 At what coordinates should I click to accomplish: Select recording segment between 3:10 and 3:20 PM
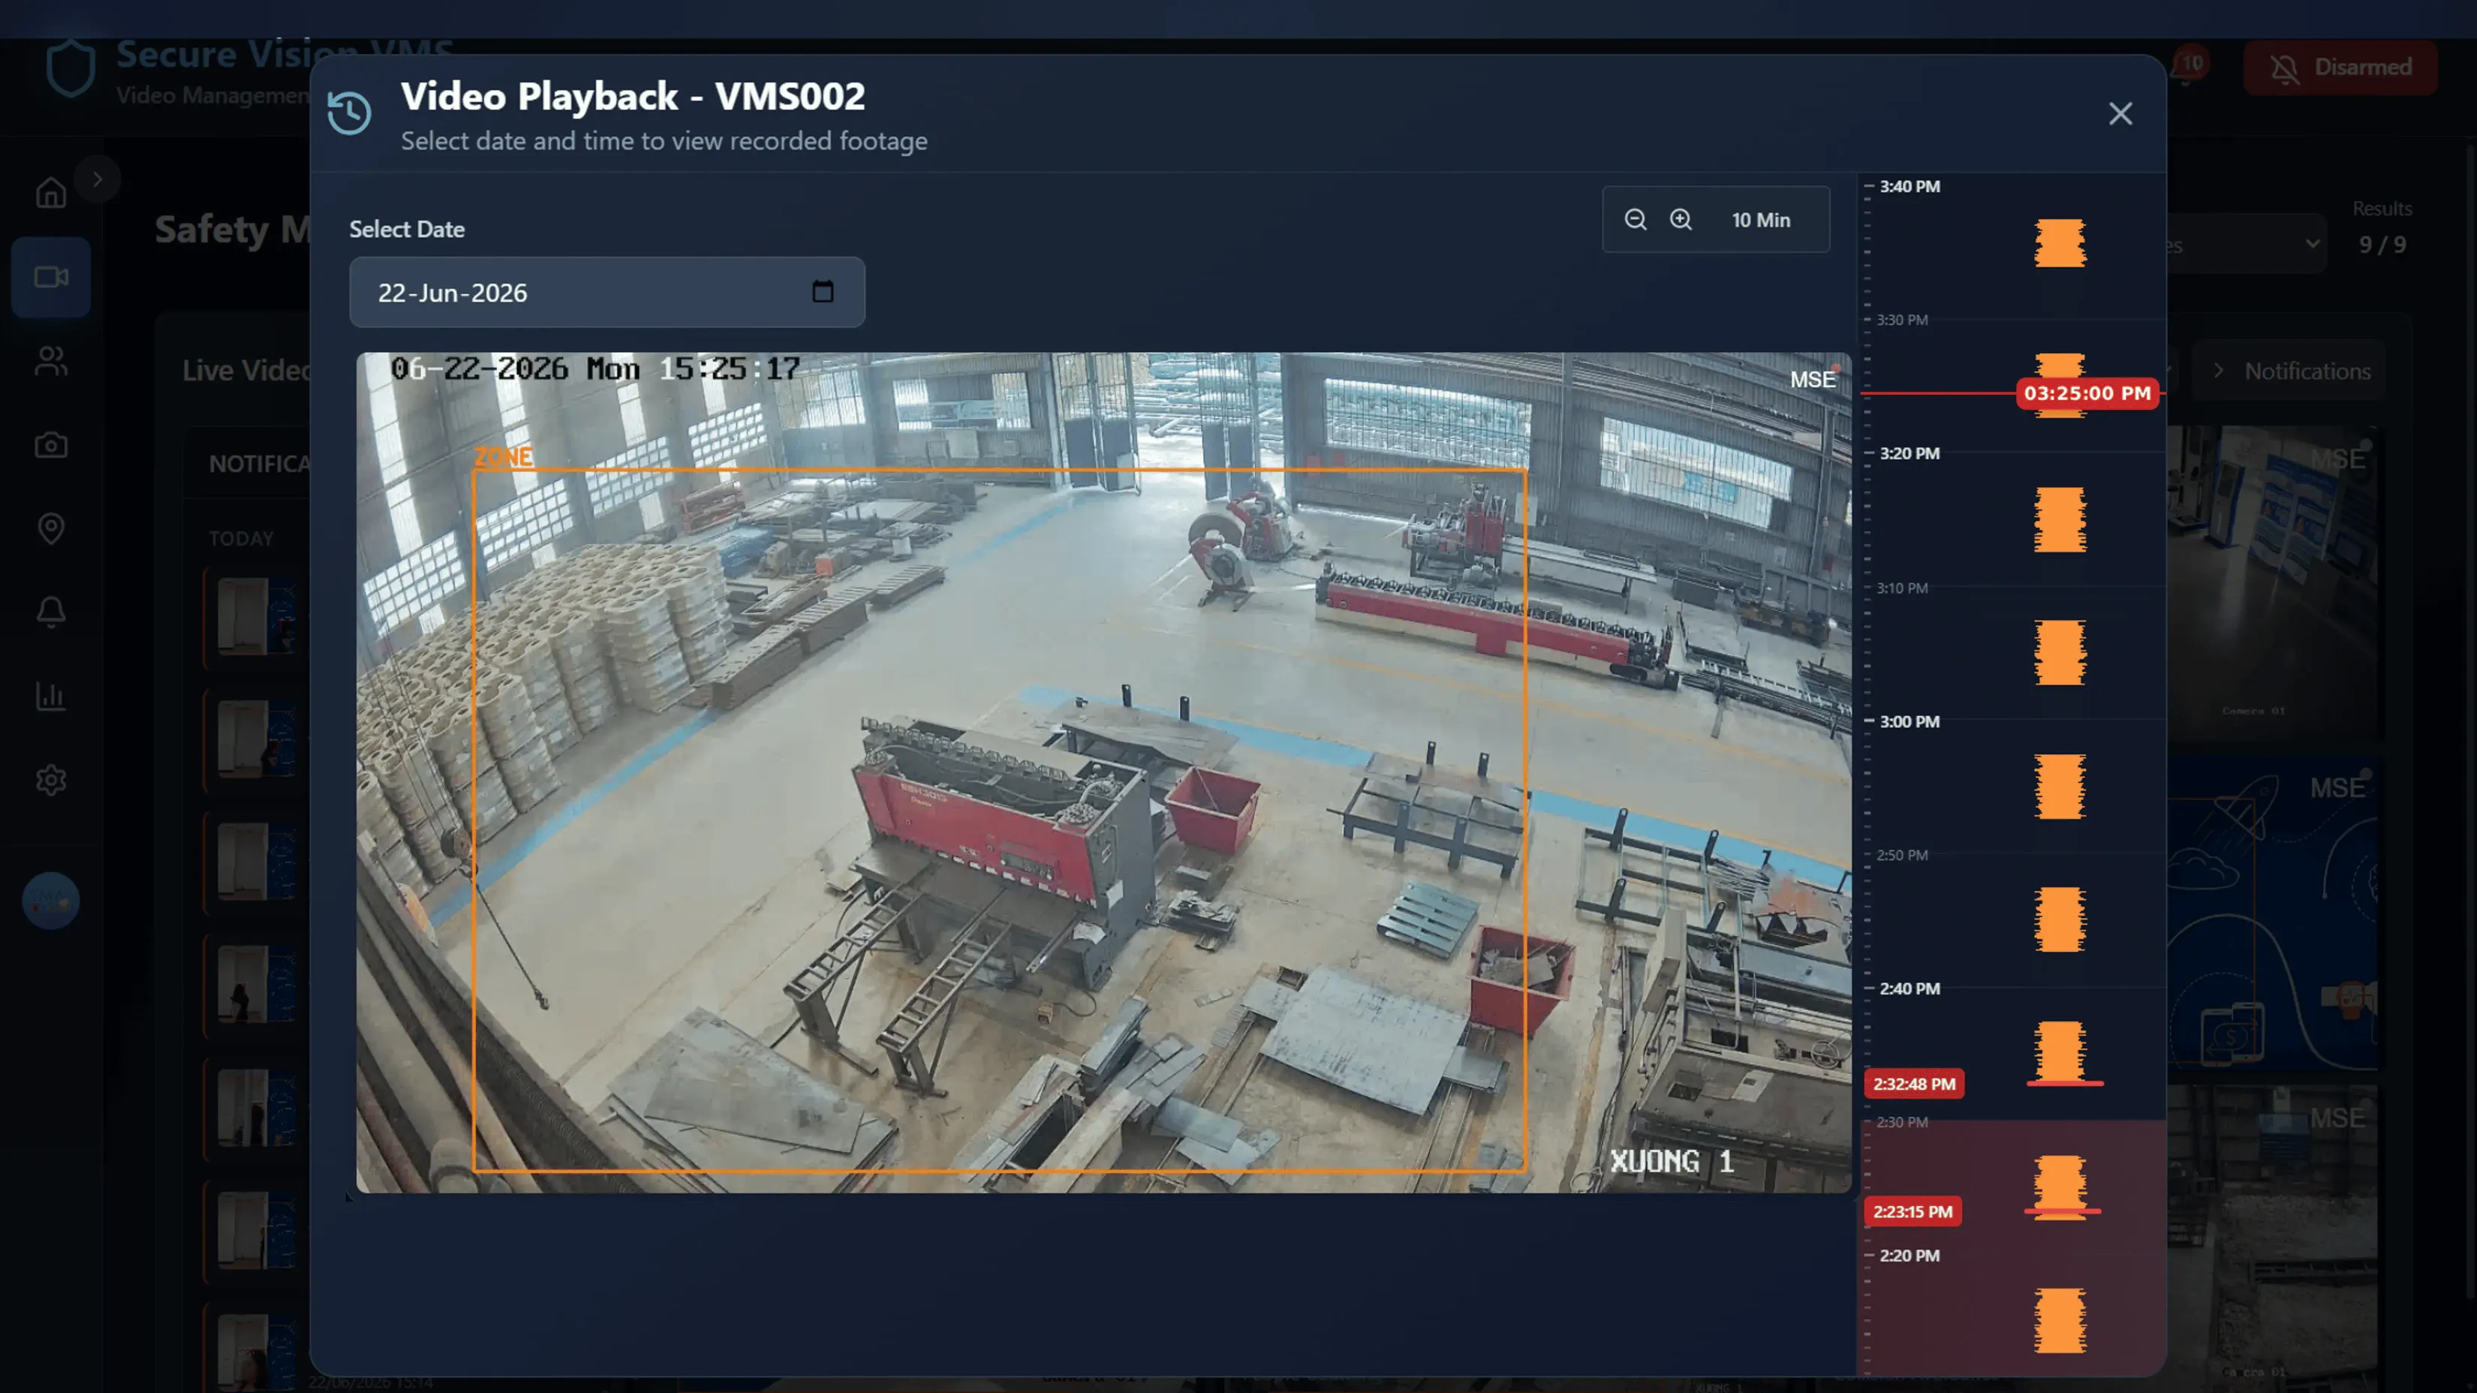[x=2060, y=520]
